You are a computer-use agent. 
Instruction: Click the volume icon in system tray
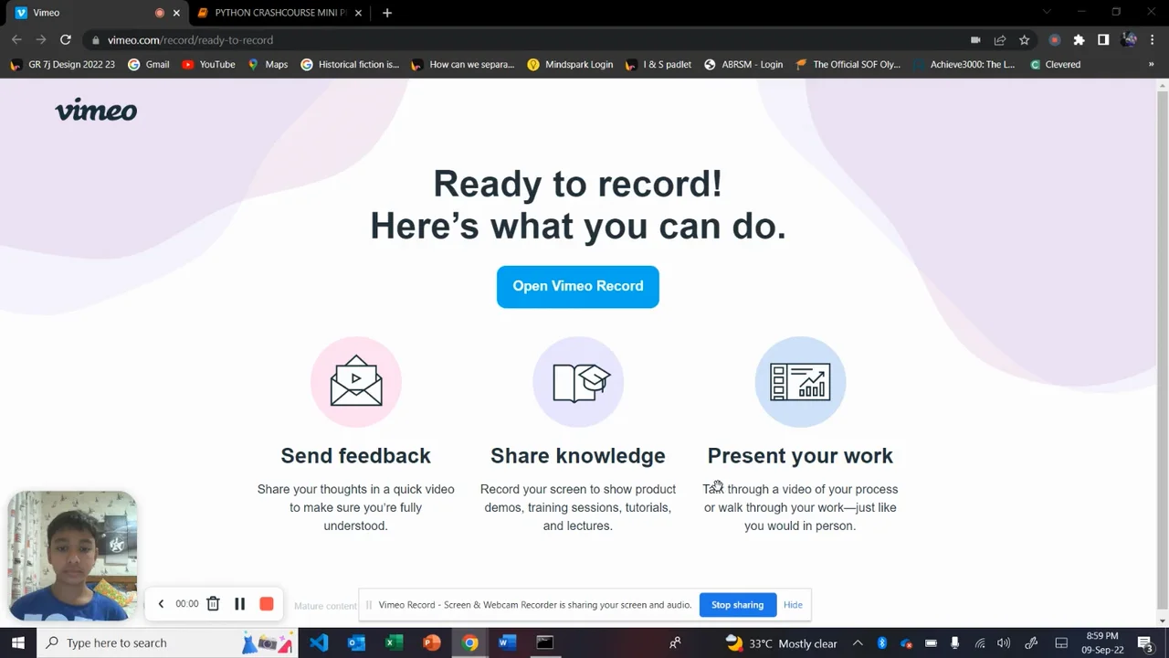pos(1004,642)
